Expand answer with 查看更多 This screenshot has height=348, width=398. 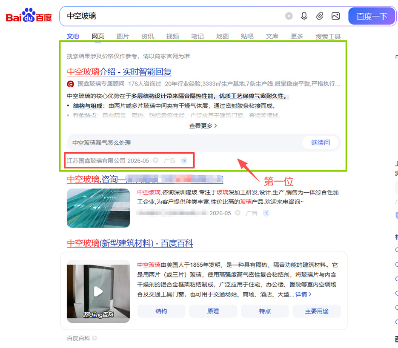coord(203,126)
